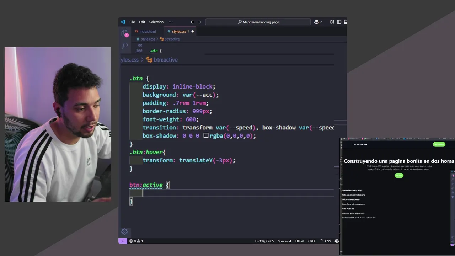Show errors and warnings in the status bar
The image size is (455, 256).
coord(136,241)
